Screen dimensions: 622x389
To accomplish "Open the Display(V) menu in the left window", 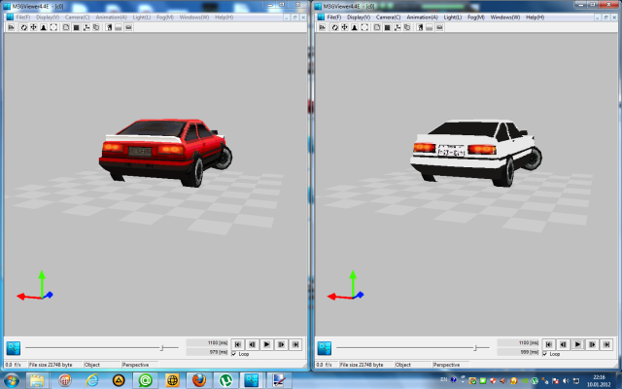I will (x=47, y=18).
